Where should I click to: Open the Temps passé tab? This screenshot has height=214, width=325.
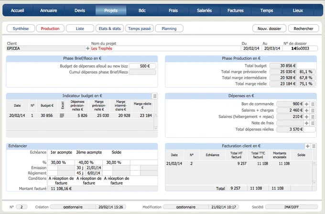[139, 29]
